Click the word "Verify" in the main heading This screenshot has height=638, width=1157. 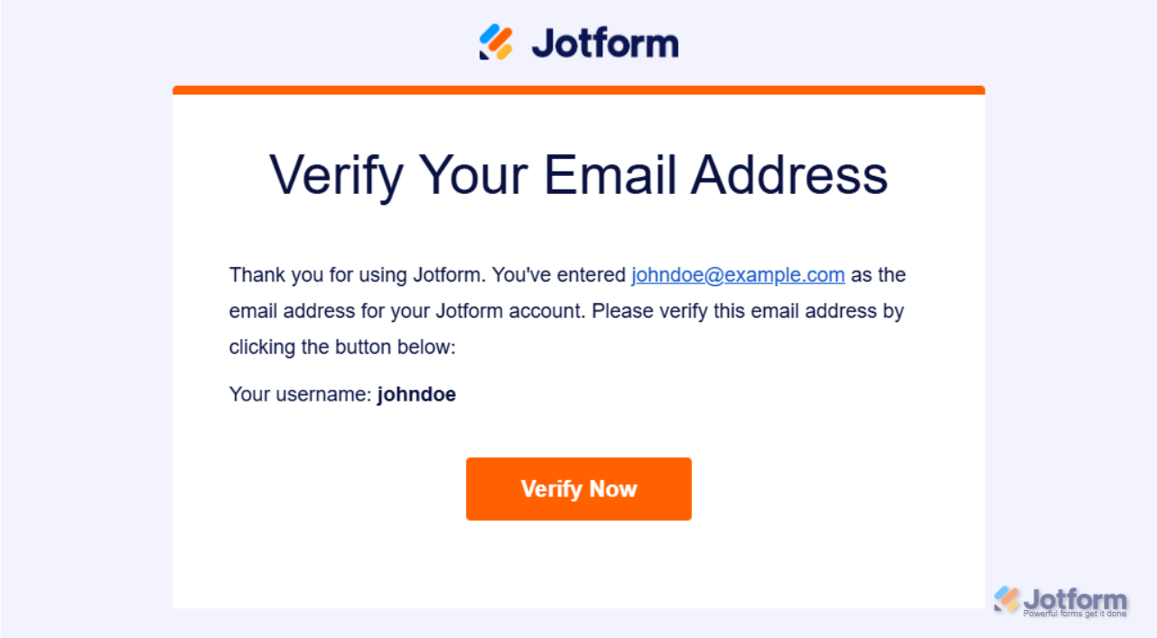[336, 174]
